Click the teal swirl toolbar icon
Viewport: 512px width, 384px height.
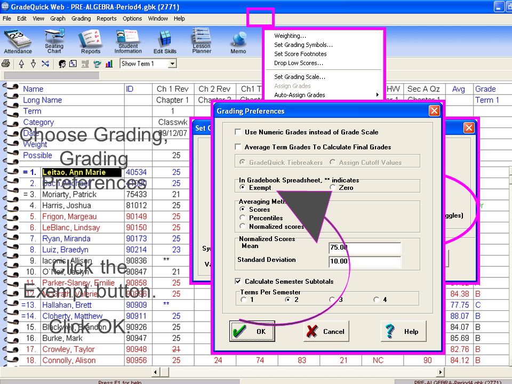97,63
